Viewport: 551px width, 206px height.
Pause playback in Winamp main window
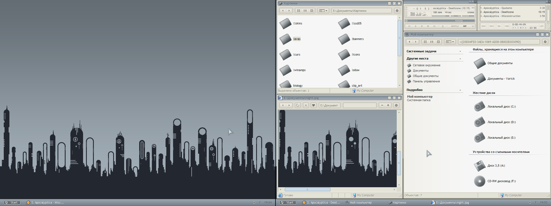pos(422,26)
